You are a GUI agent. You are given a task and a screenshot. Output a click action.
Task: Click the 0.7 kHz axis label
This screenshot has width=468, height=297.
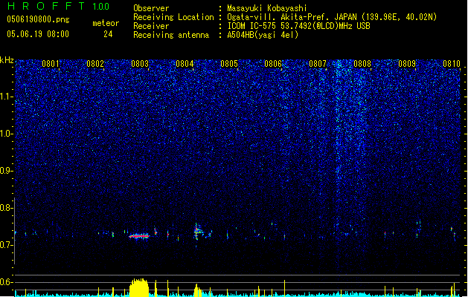click(x=6, y=245)
